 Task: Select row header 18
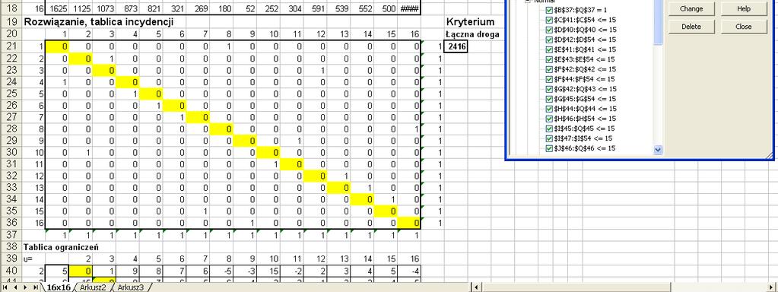(11, 9)
